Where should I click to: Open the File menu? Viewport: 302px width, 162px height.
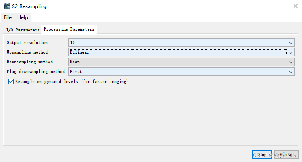(x=8, y=17)
